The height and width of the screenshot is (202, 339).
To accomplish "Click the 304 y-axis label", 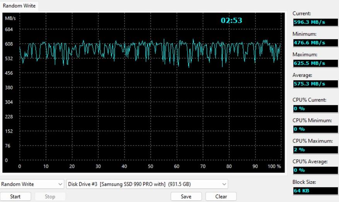I will click(9, 102).
